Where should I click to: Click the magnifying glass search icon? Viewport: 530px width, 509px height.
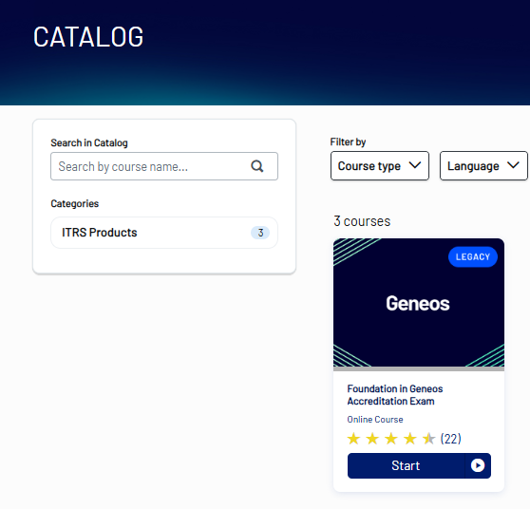click(256, 166)
